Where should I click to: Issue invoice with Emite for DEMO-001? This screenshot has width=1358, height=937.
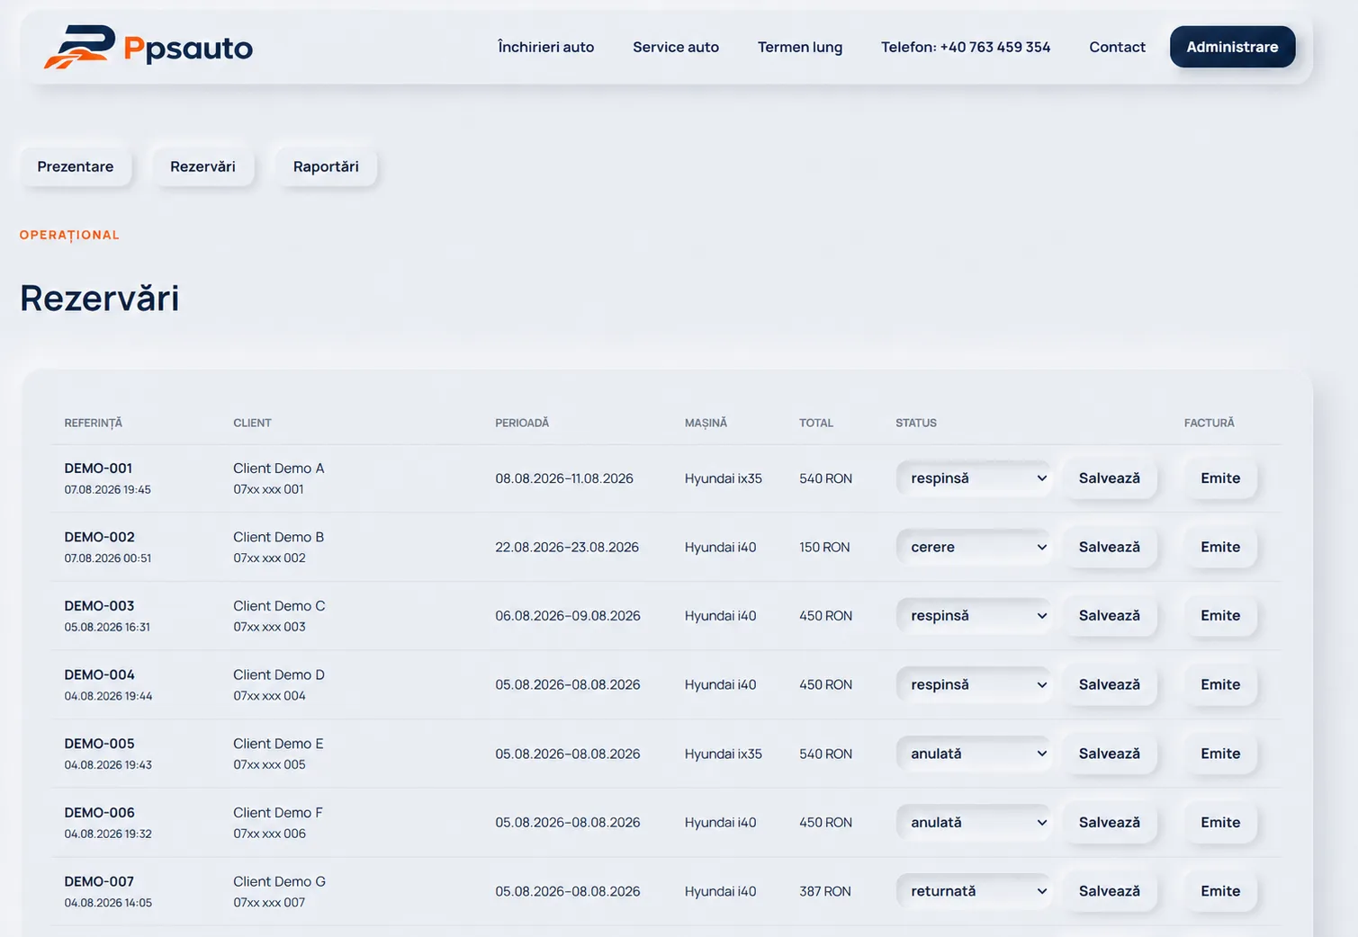tap(1220, 478)
